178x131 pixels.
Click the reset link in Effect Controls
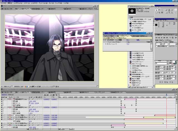pos(128,40)
